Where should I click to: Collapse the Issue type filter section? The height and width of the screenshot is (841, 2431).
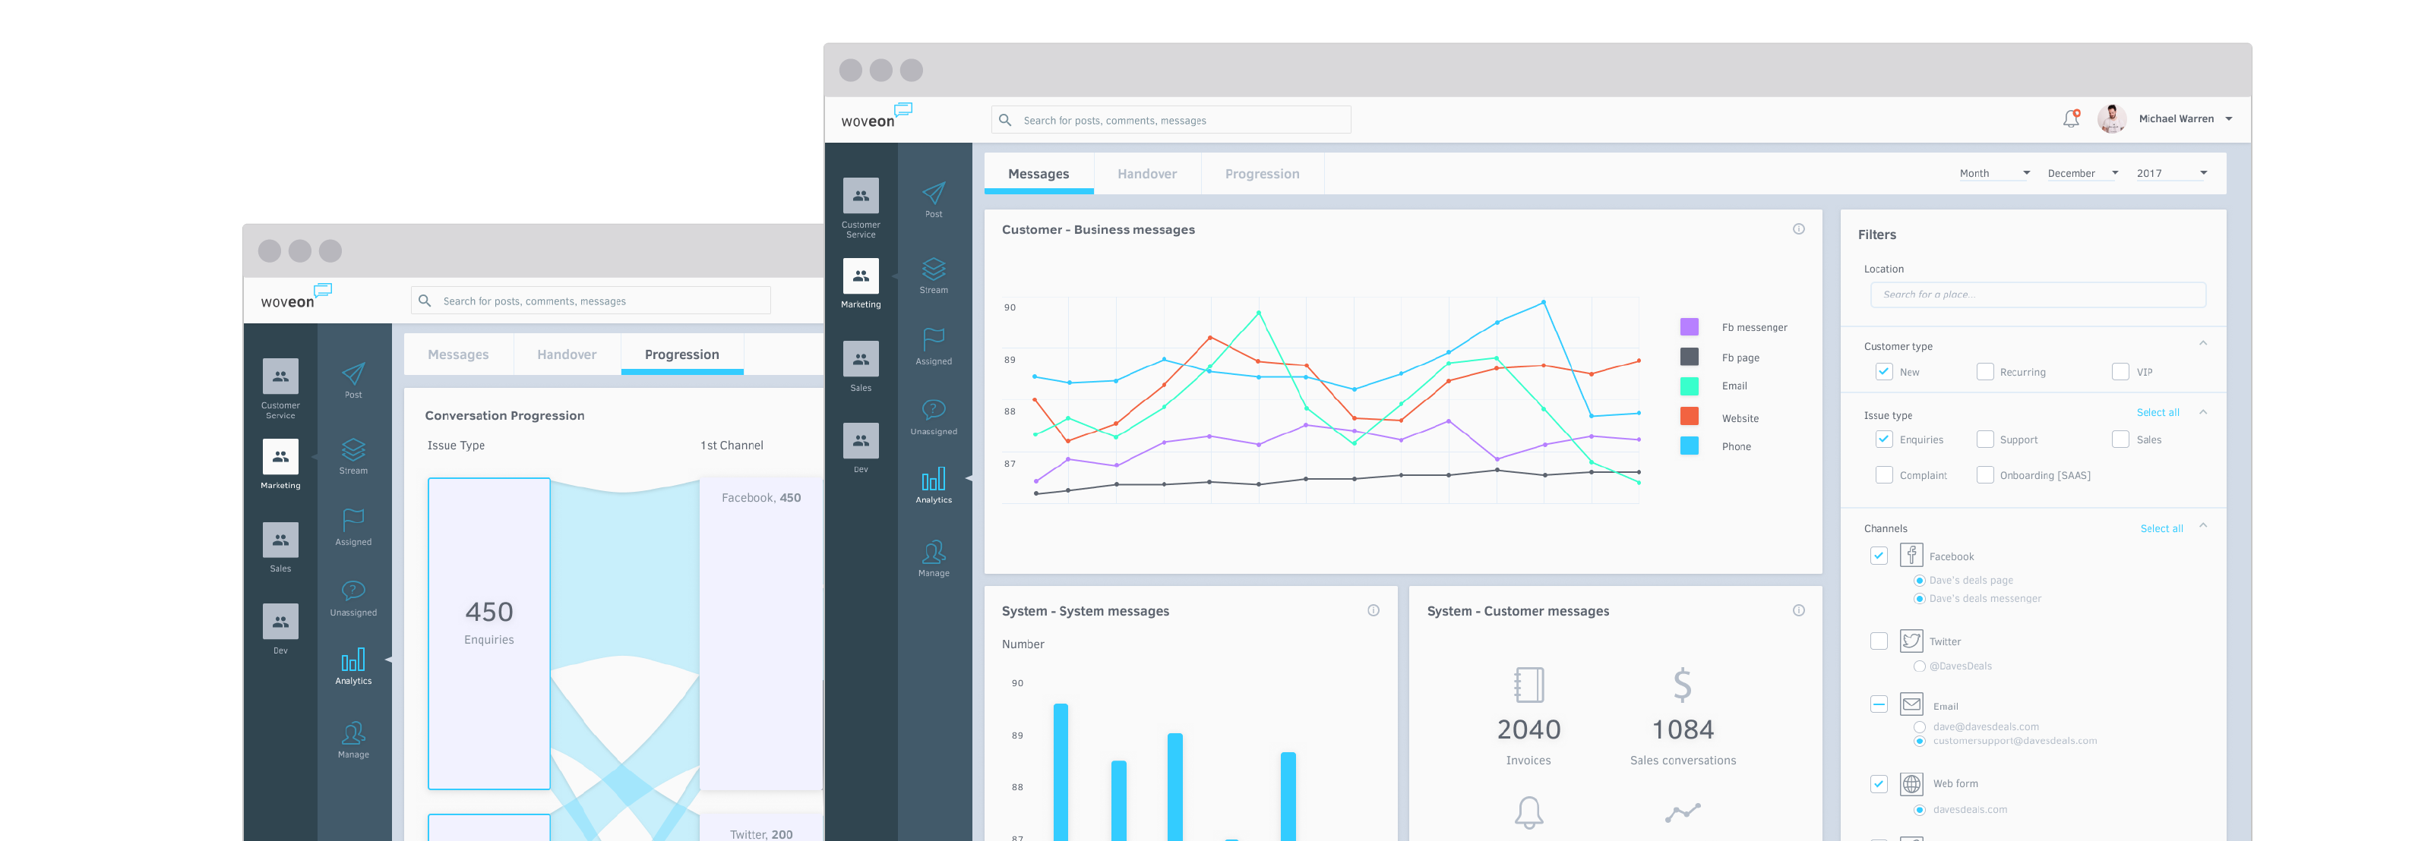point(2202,412)
